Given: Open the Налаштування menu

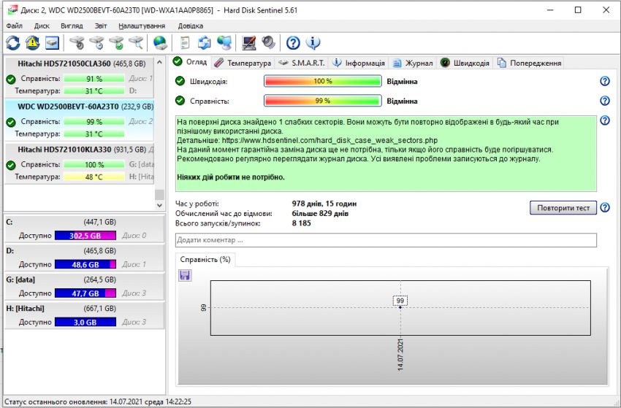Looking at the screenshot, I should tap(142, 26).
